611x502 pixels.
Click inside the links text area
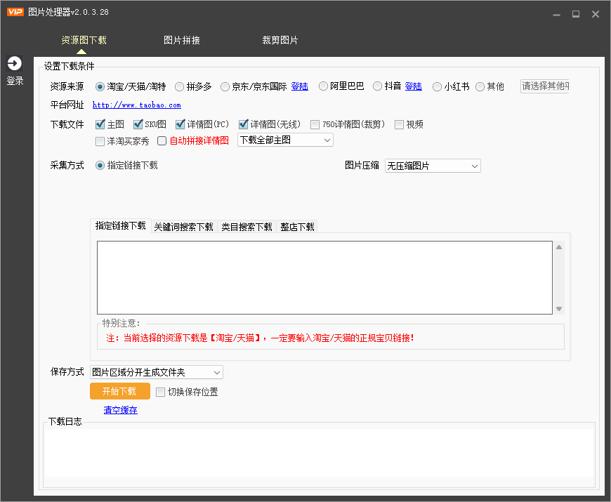324,277
